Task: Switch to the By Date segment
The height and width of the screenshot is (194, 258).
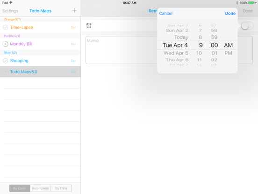Action: 61,188
